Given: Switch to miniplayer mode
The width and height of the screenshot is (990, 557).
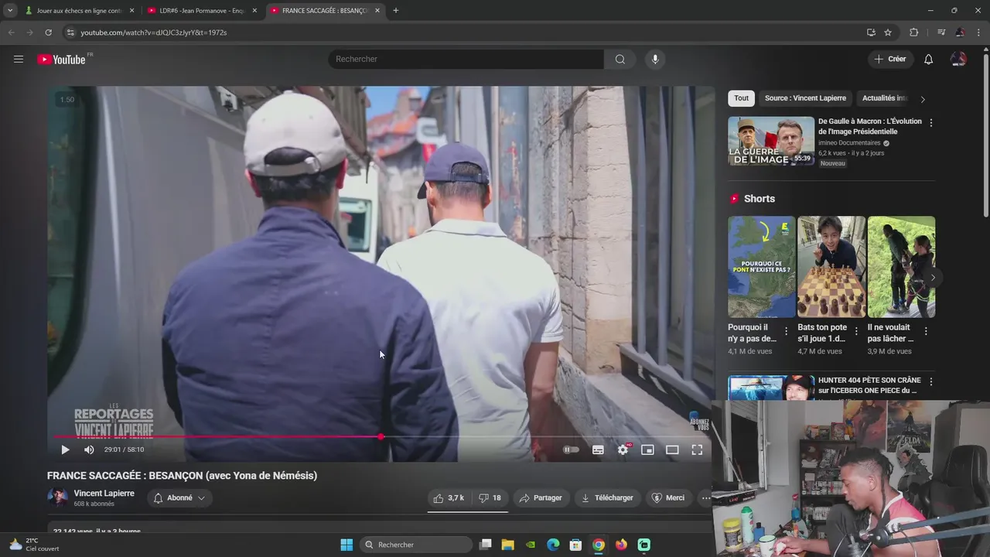Looking at the screenshot, I should point(647,449).
